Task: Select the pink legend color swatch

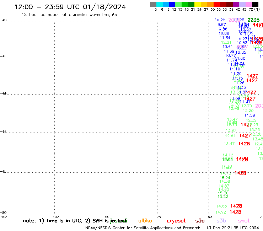Action: point(249,4)
